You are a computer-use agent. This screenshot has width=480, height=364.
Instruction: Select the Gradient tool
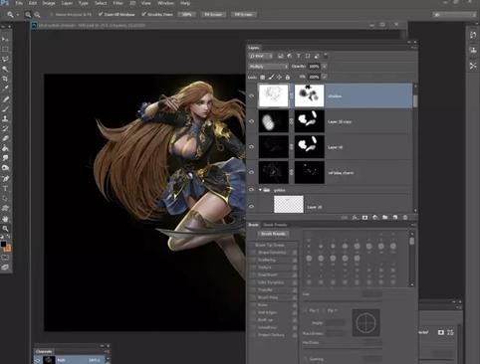coord(5,148)
